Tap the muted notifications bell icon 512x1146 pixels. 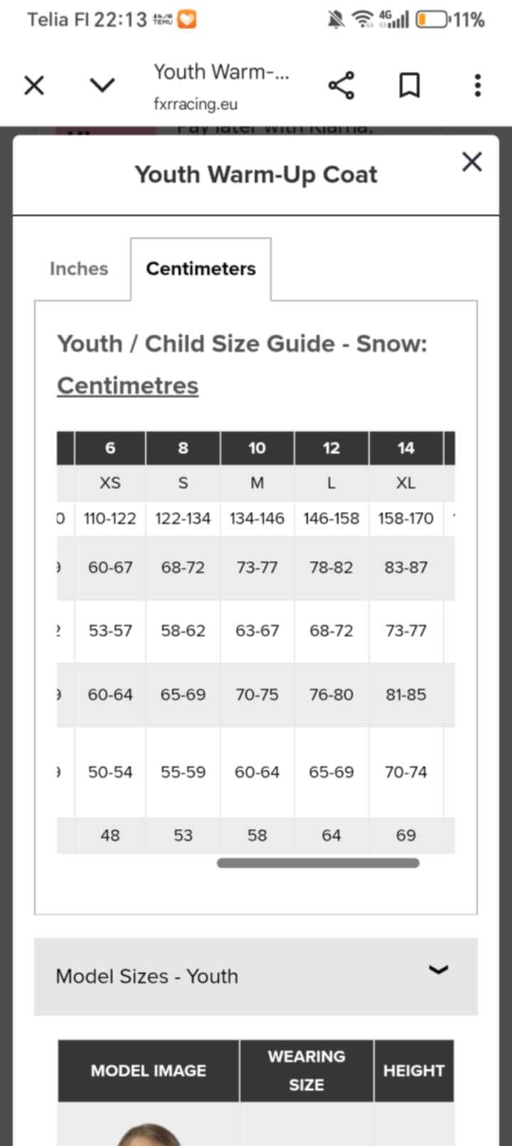[x=336, y=19]
